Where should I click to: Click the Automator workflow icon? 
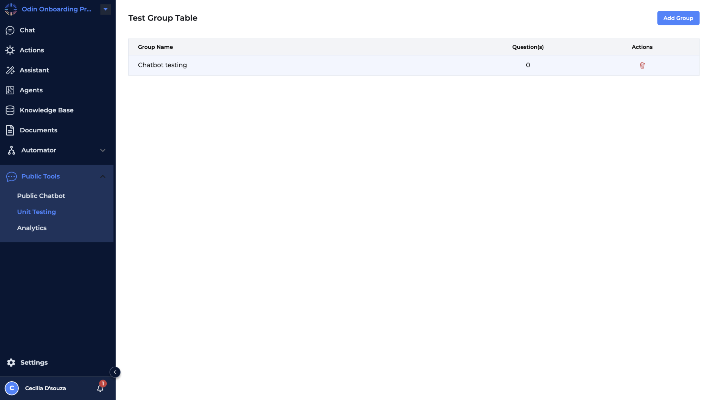(x=11, y=150)
